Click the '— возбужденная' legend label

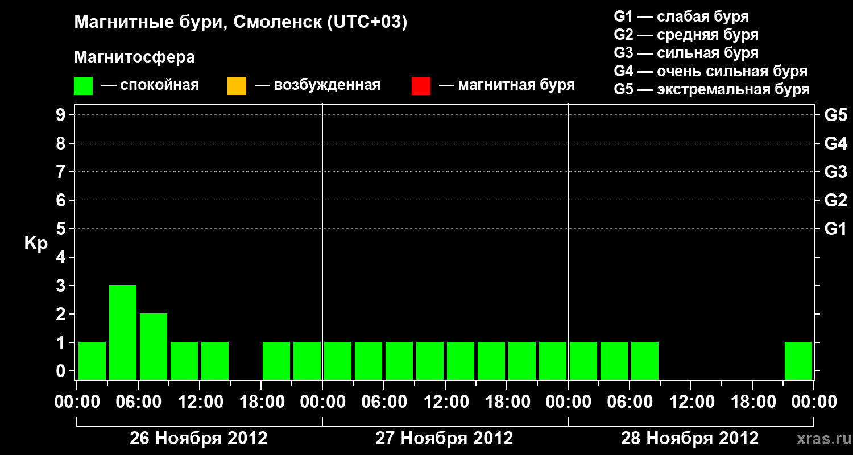(x=317, y=86)
